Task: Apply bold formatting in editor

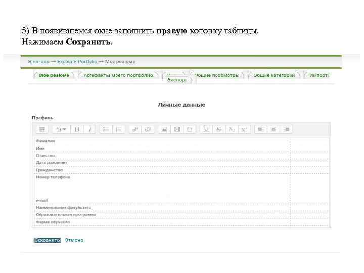Action: 77,129
